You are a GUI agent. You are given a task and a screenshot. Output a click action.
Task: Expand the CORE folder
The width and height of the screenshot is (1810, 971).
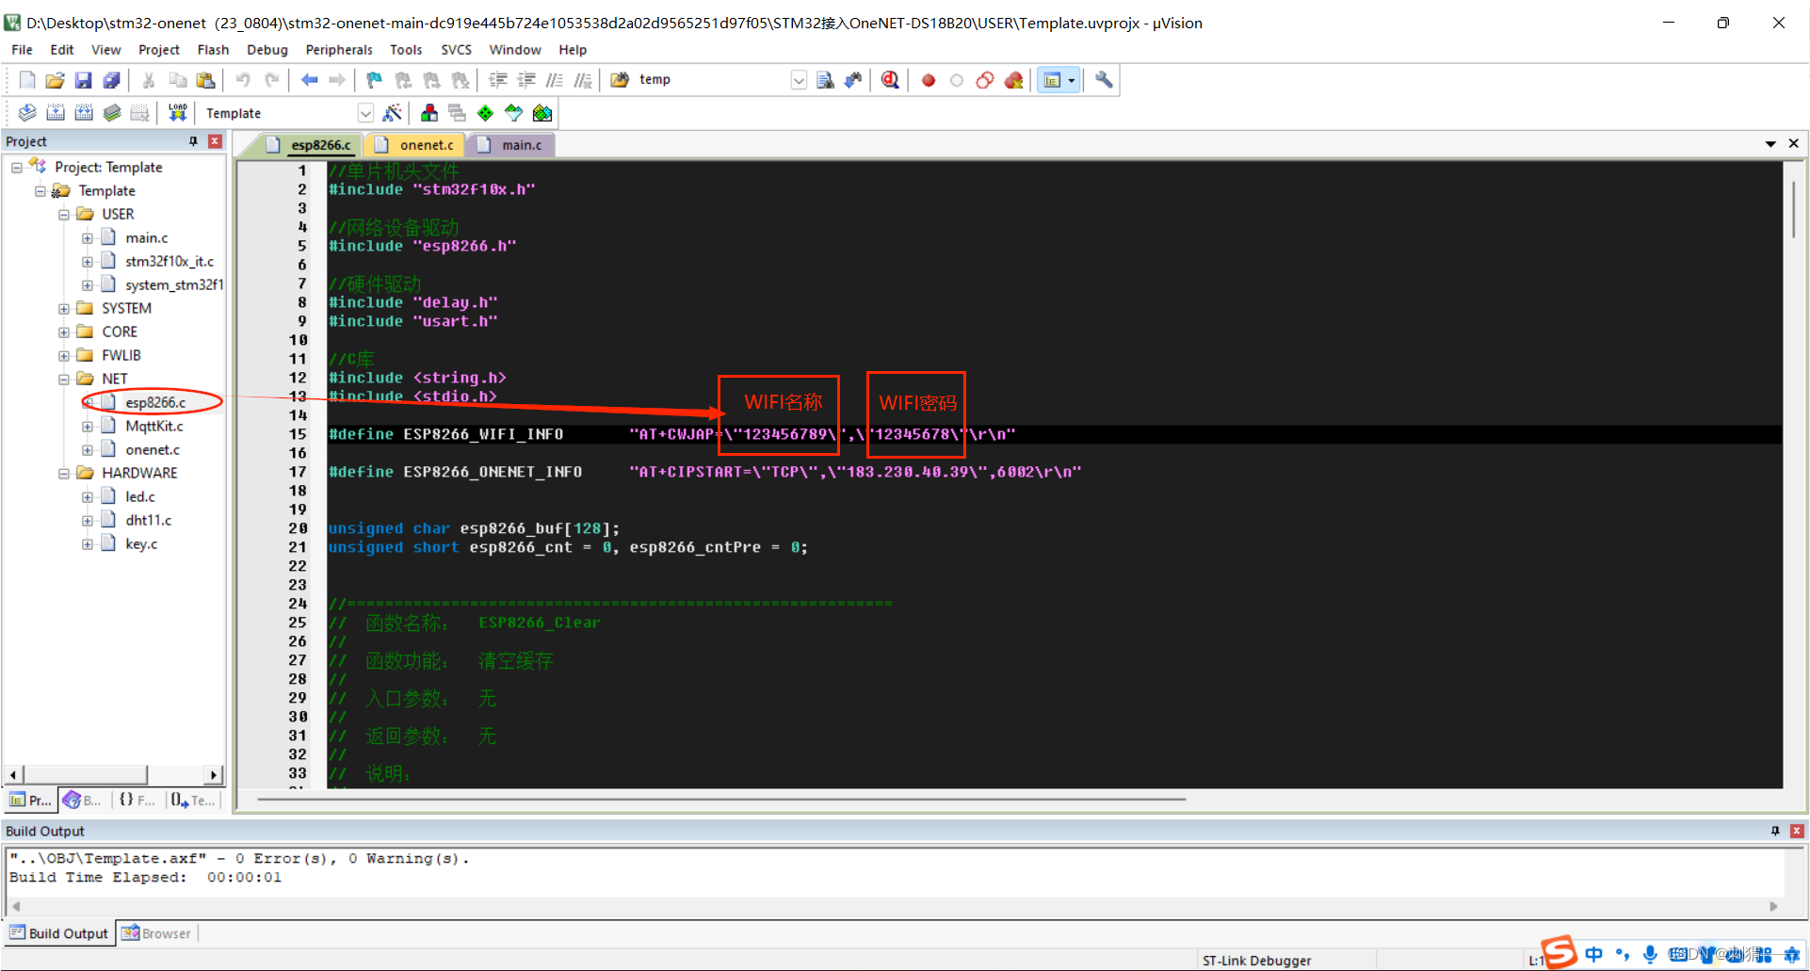click(64, 332)
